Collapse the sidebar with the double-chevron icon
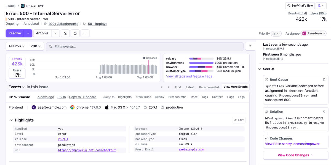 [x=250, y=46]
